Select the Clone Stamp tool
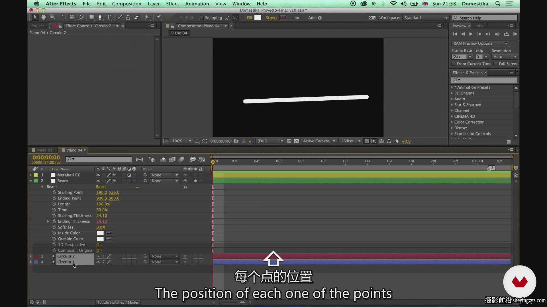The width and height of the screenshot is (547, 307). pos(128,17)
